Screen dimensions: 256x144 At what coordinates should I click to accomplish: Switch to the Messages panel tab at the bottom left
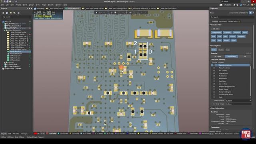24,134
